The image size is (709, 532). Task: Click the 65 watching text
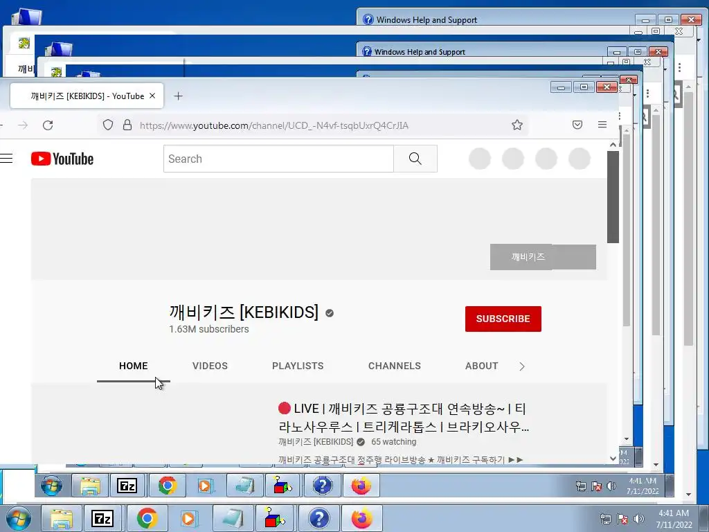(394, 442)
